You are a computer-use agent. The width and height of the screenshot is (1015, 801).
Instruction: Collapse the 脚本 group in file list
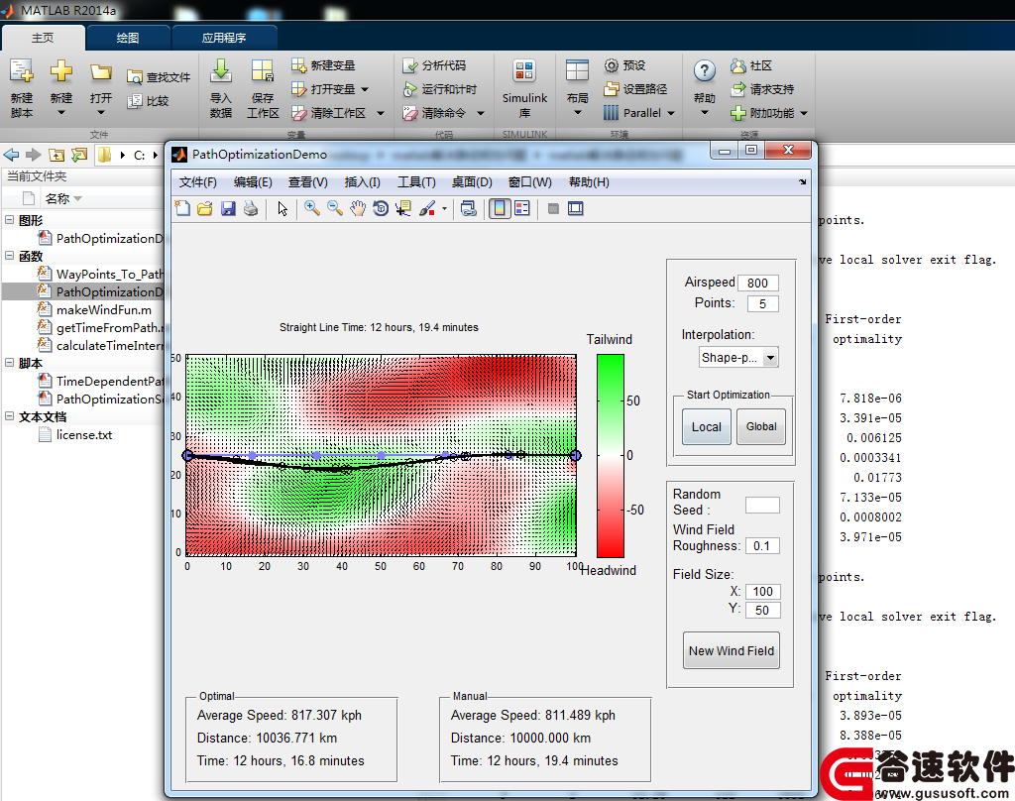[x=9, y=363]
